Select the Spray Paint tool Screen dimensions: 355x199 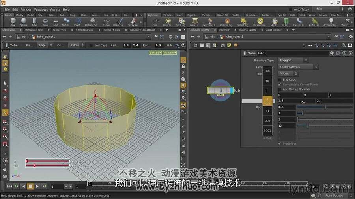[133, 22]
